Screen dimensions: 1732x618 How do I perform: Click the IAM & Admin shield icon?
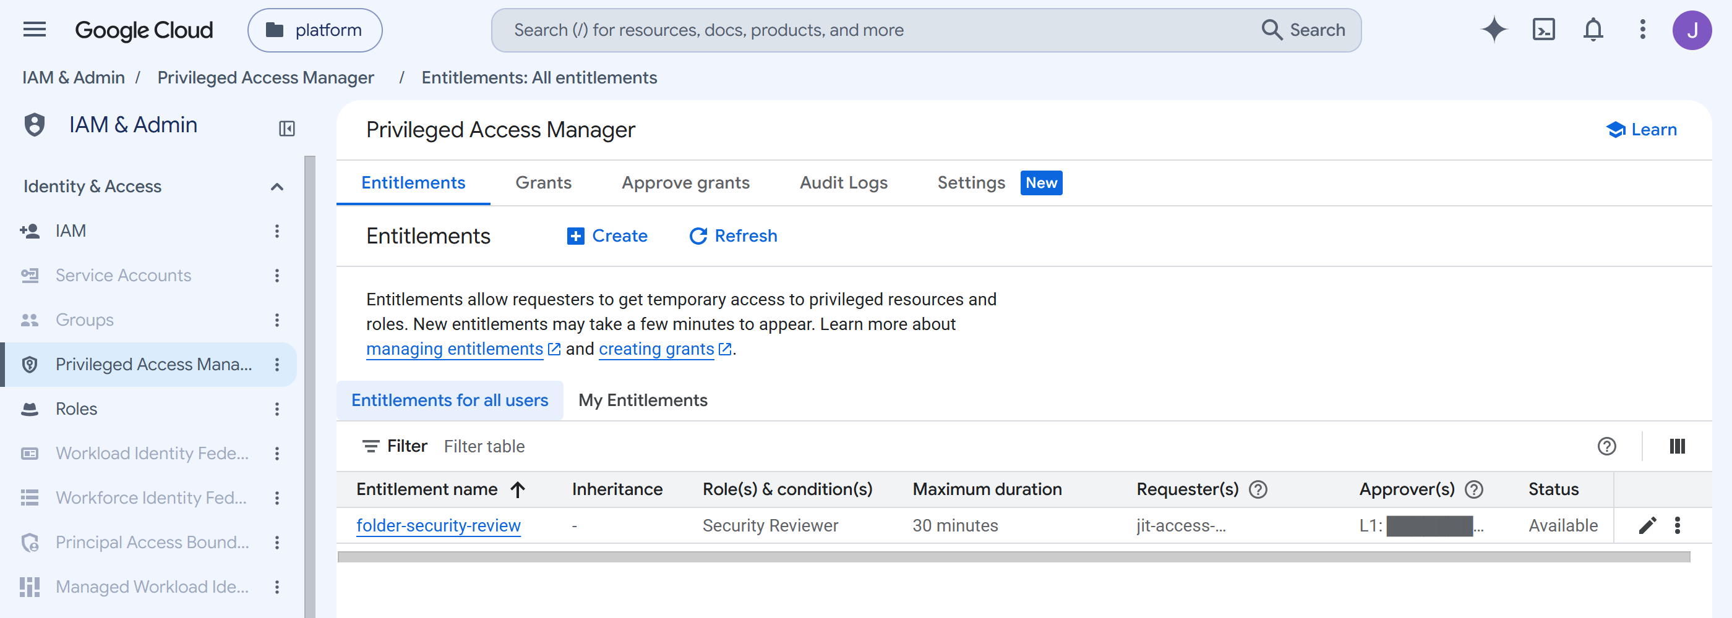point(34,125)
